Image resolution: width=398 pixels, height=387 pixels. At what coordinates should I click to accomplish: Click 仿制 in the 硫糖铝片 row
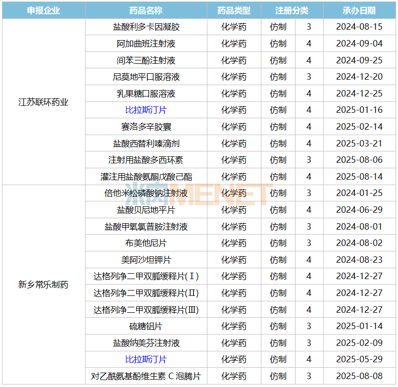coord(278,326)
